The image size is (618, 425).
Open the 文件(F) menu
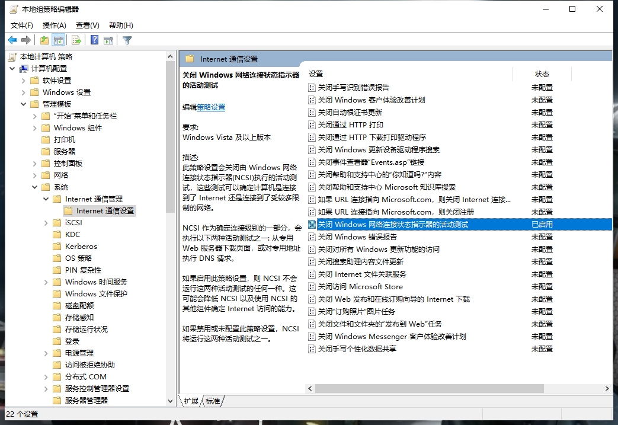click(x=22, y=25)
